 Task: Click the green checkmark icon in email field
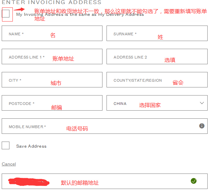(193, 181)
